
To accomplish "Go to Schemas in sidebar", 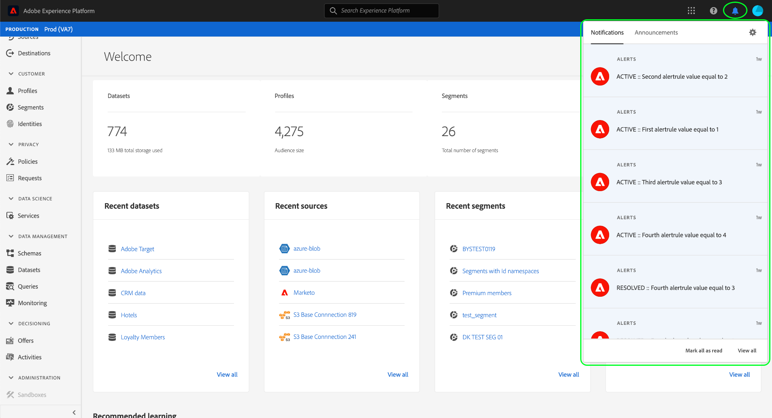I will tap(24, 253).
